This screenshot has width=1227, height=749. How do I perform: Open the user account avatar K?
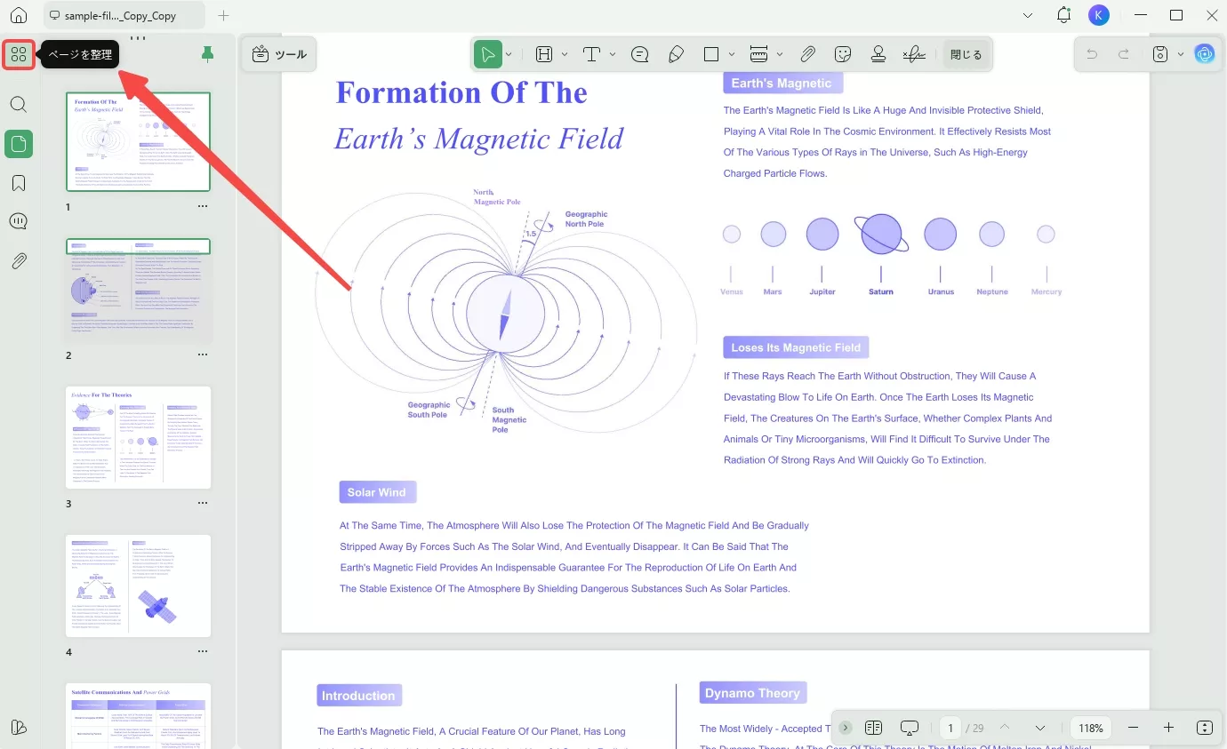(1099, 15)
